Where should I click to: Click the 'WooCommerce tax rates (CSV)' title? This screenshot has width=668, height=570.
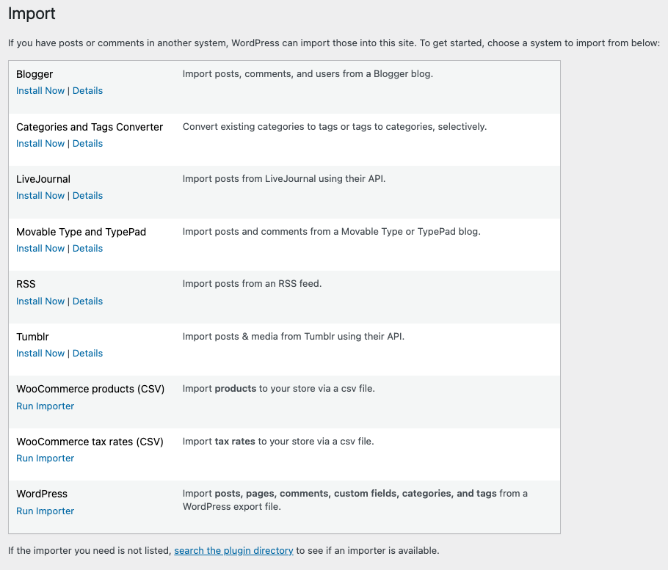pyautogui.click(x=90, y=442)
